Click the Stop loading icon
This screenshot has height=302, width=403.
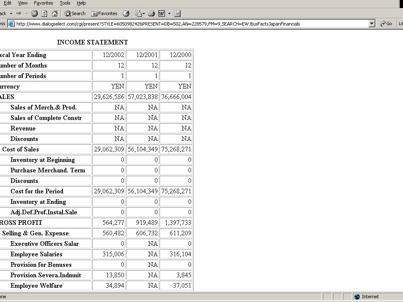coord(34,13)
